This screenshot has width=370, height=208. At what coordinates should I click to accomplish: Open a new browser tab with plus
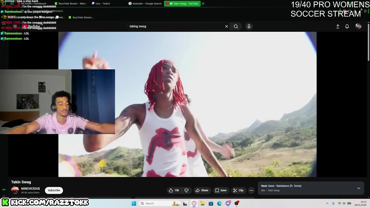(x=203, y=3)
